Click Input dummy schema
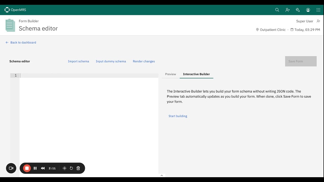The width and height of the screenshot is (324, 182). tap(111, 61)
